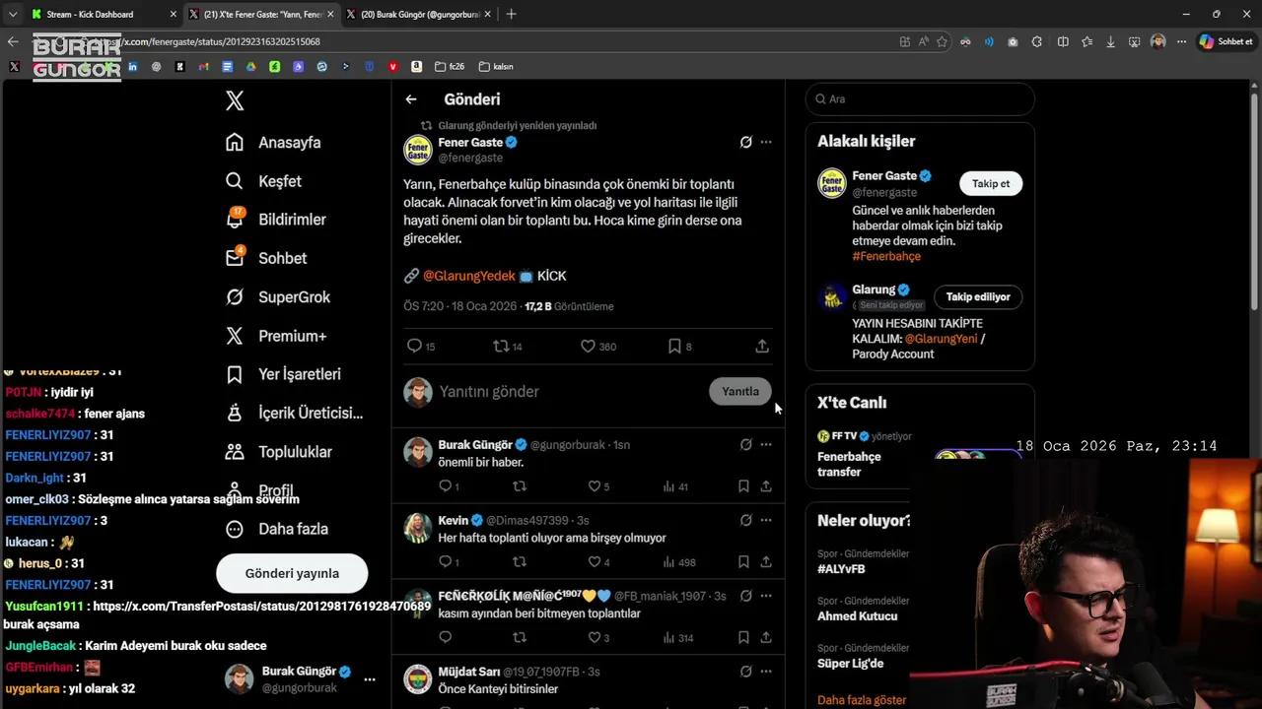Screen dimensions: 1262x709
Task: Like Burak Güngör's reply
Action: pos(595,486)
